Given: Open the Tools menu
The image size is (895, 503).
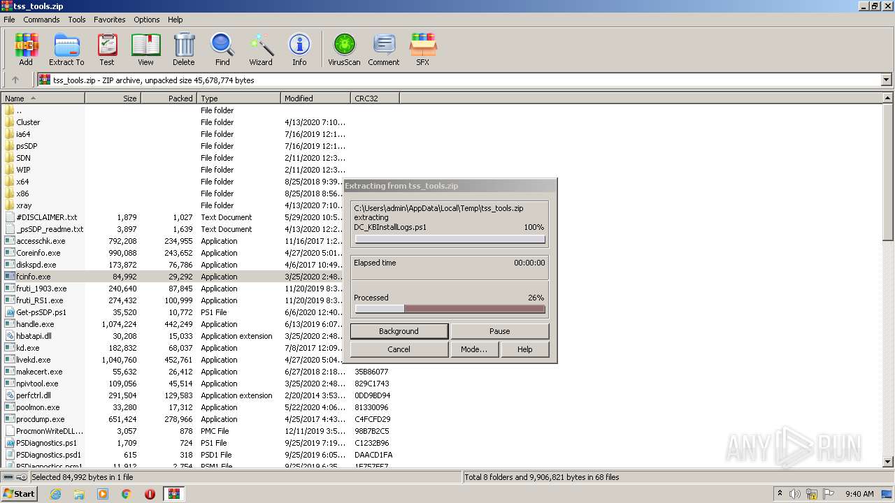Looking at the screenshot, I should click(77, 20).
